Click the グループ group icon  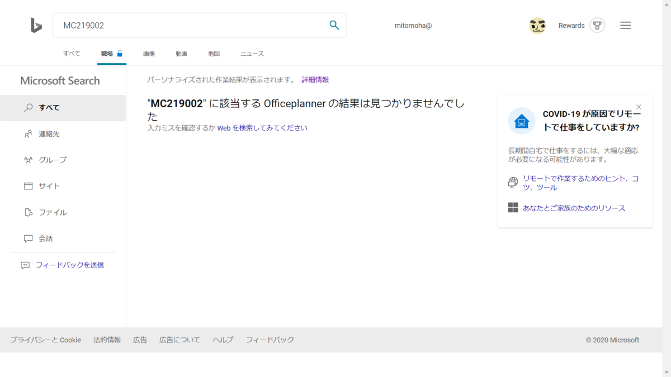click(29, 160)
